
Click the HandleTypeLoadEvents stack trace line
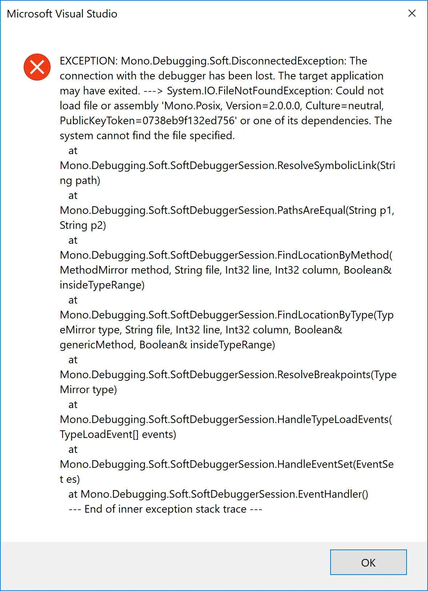[x=226, y=419]
